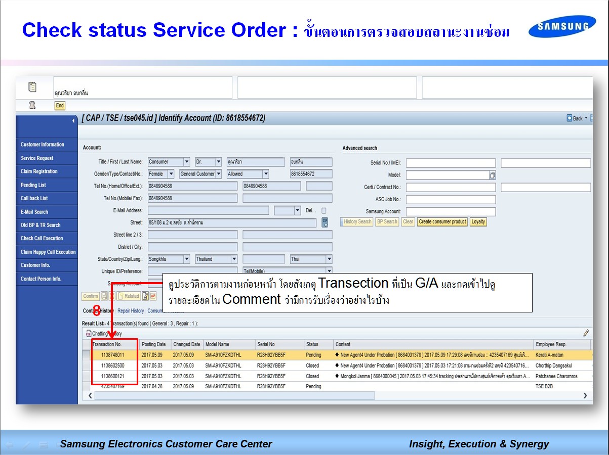Click the PDF icon for Chatting History

(x=88, y=334)
